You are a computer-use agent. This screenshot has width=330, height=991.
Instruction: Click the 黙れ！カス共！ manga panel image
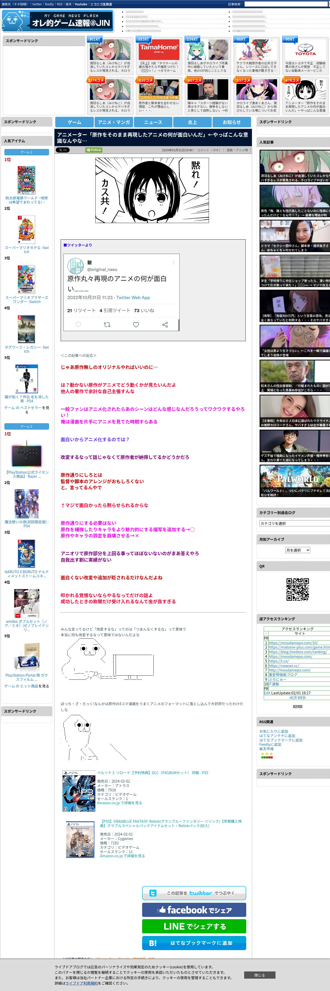pyautogui.click(x=152, y=190)
